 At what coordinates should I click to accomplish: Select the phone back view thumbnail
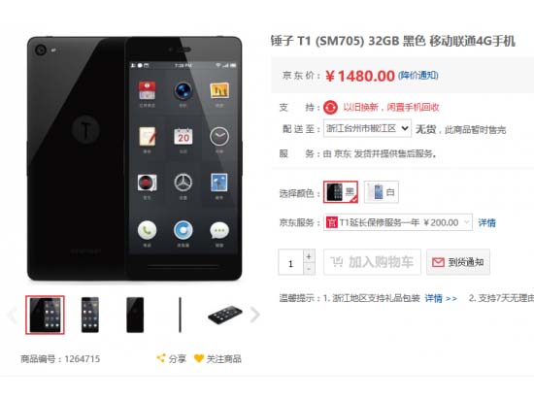[135, 315]
